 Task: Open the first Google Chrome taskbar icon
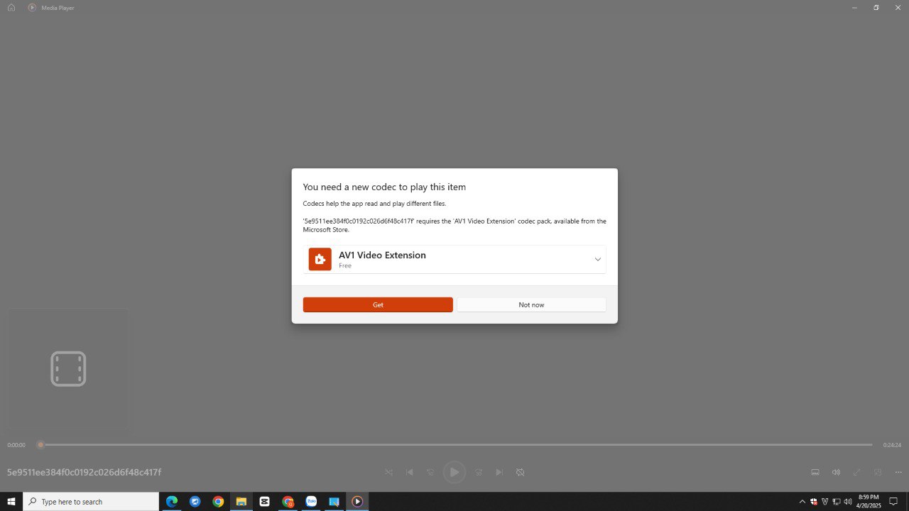(218, 501)
